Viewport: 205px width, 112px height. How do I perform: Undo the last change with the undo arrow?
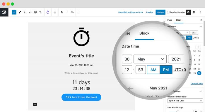coord(25,12)
